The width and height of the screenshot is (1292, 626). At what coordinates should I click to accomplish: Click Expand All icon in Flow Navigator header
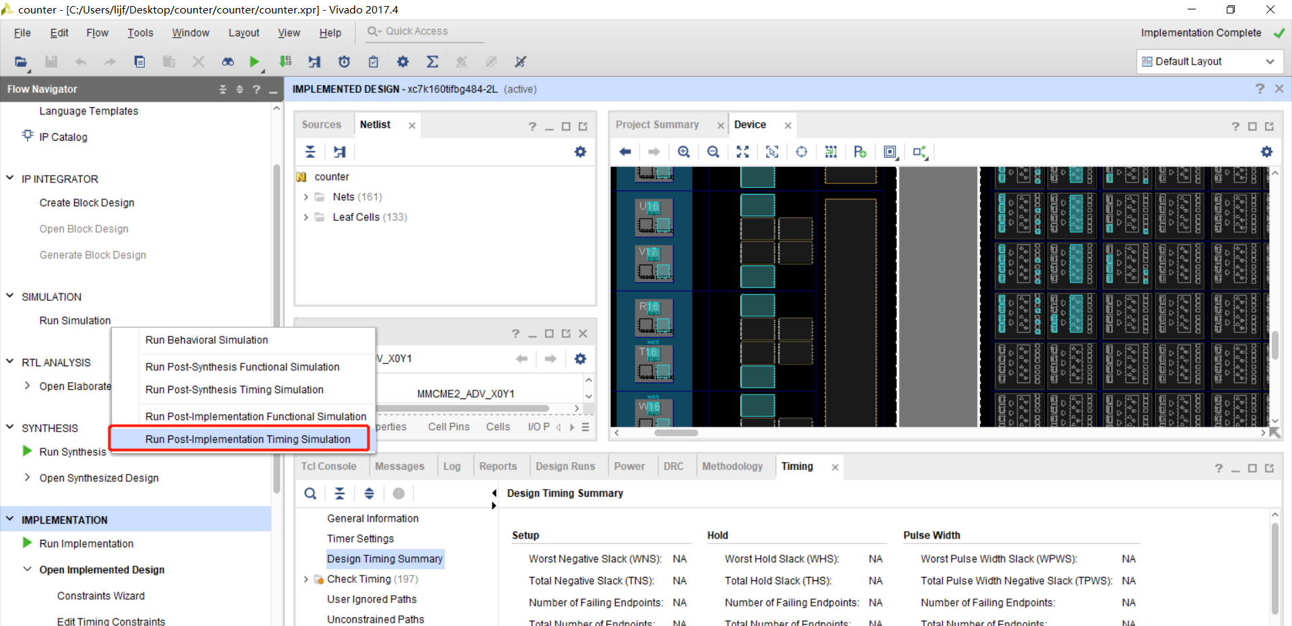tap(240, 90)
